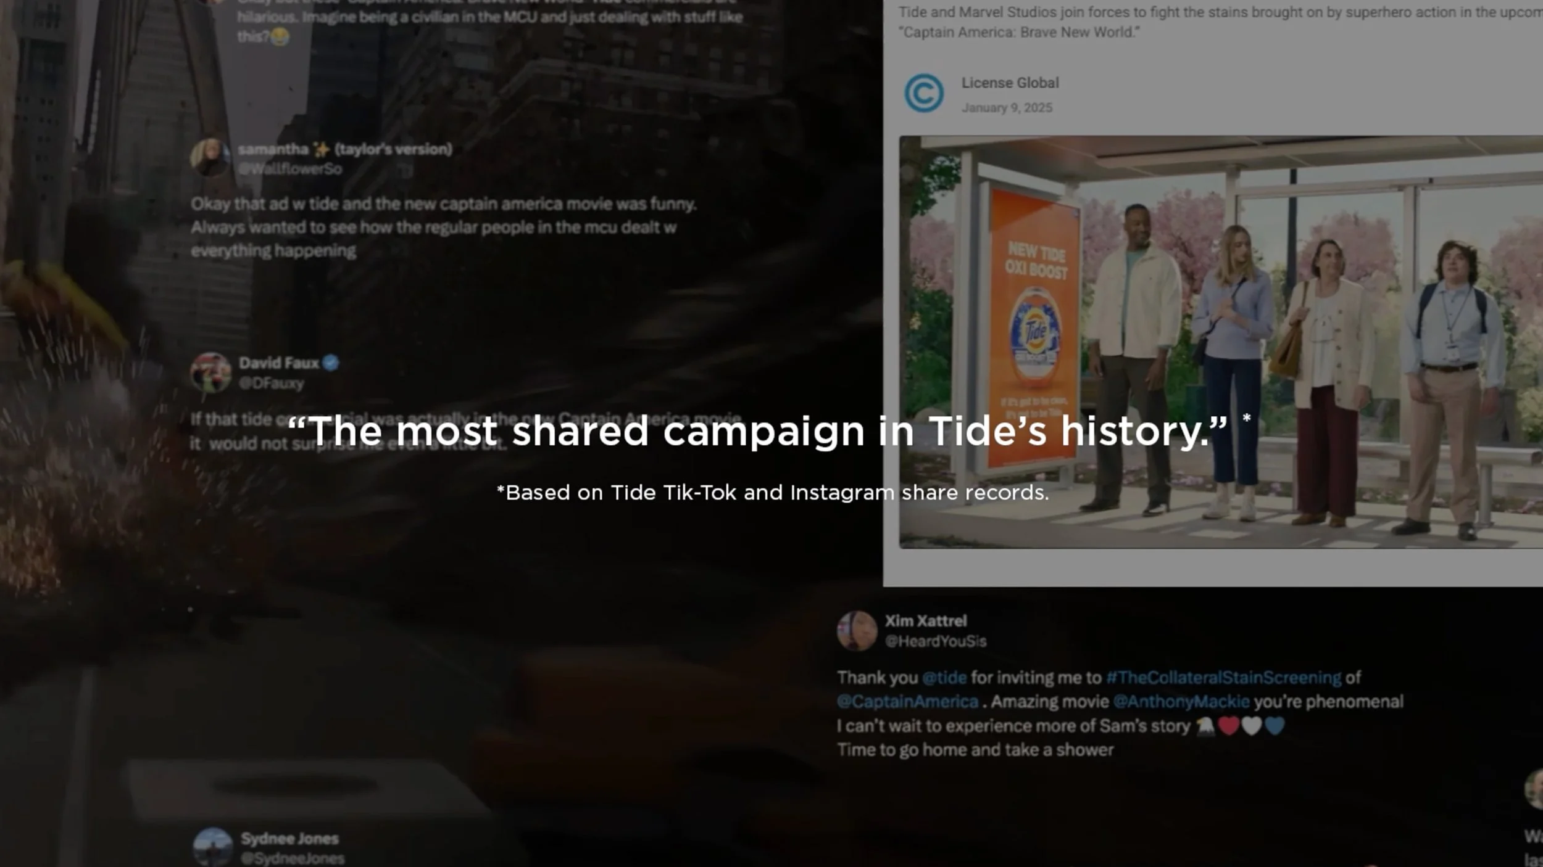Viewport: 1543px width, 867px height.
Task: Open the Tide bus stop article image
Action: point(1221,342)
